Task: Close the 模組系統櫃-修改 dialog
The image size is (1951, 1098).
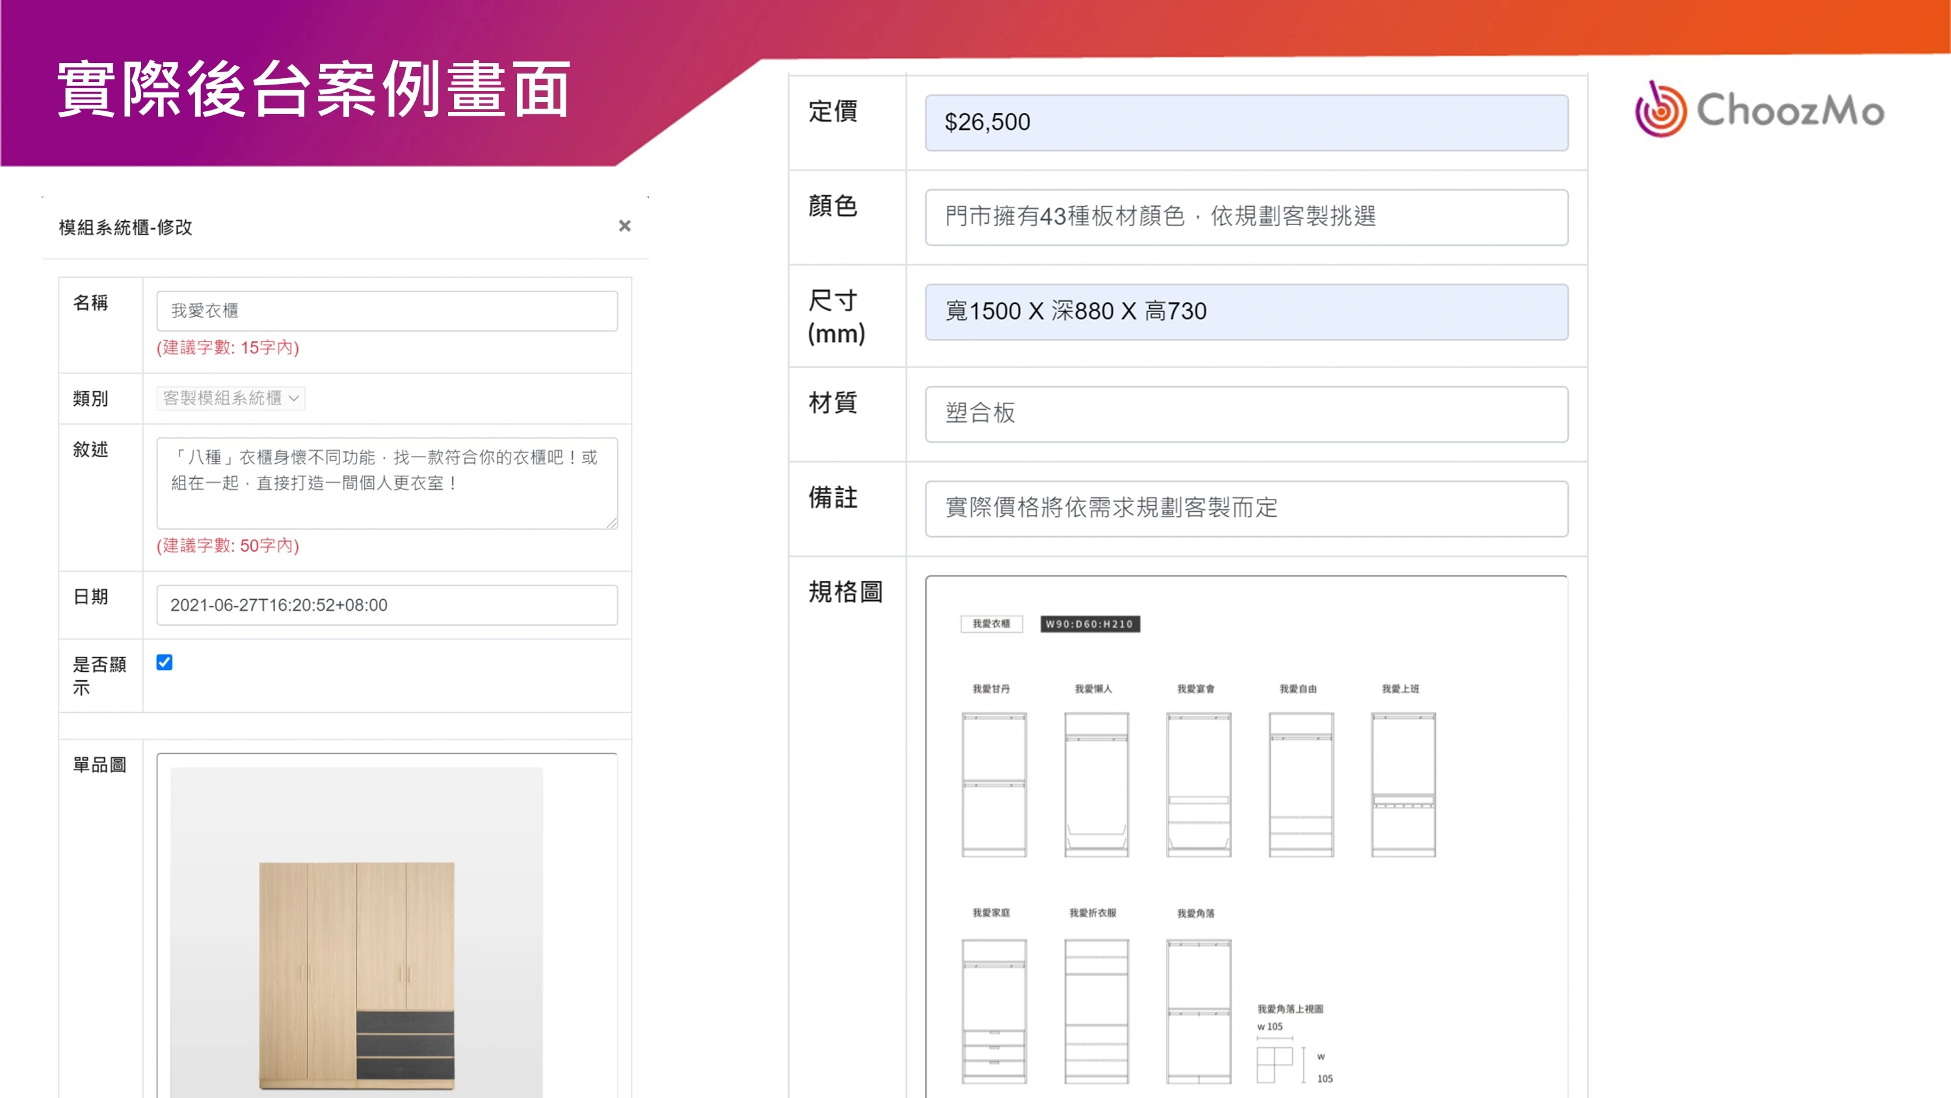Action: [624, 226]
